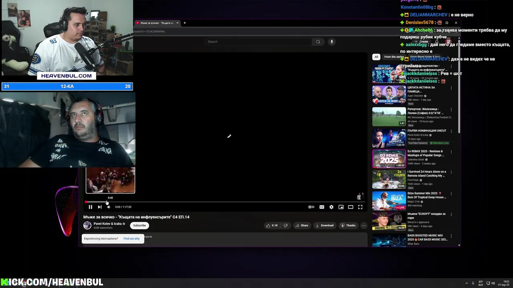Open options menu for Ibiza Summer Mix 2025

click(x=451, y=194)
